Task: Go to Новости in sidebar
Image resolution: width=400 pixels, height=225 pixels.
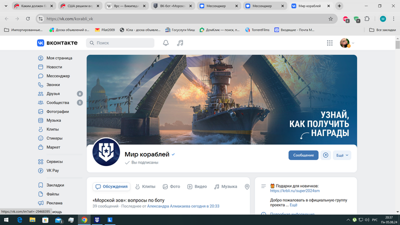Action: pyautogui.click(x=54, y=67)
